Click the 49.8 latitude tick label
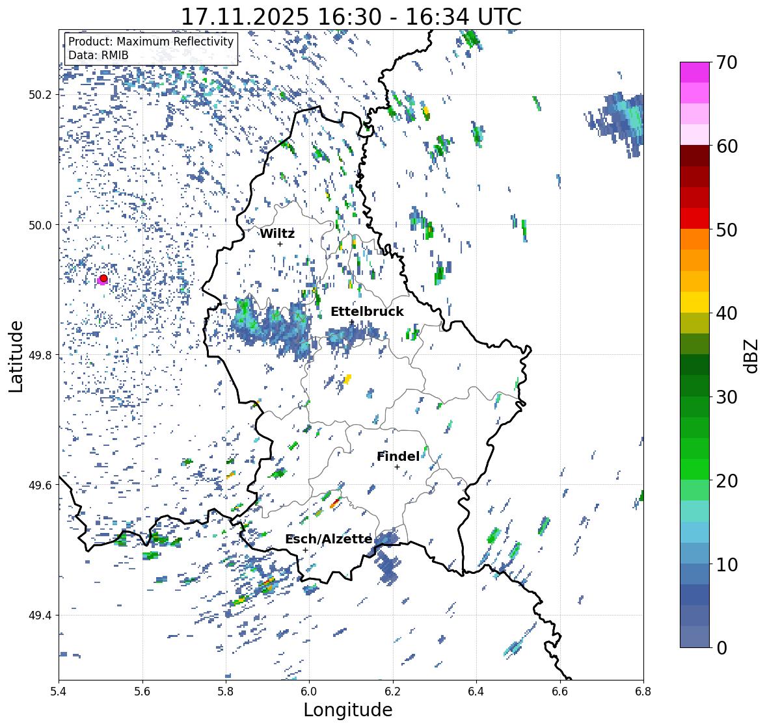 [x=40, y=355]
